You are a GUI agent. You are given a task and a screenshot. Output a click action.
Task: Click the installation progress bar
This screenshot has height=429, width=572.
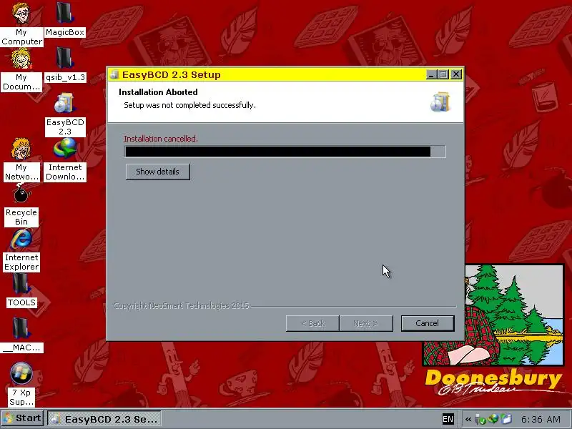[x=285, y=152]
